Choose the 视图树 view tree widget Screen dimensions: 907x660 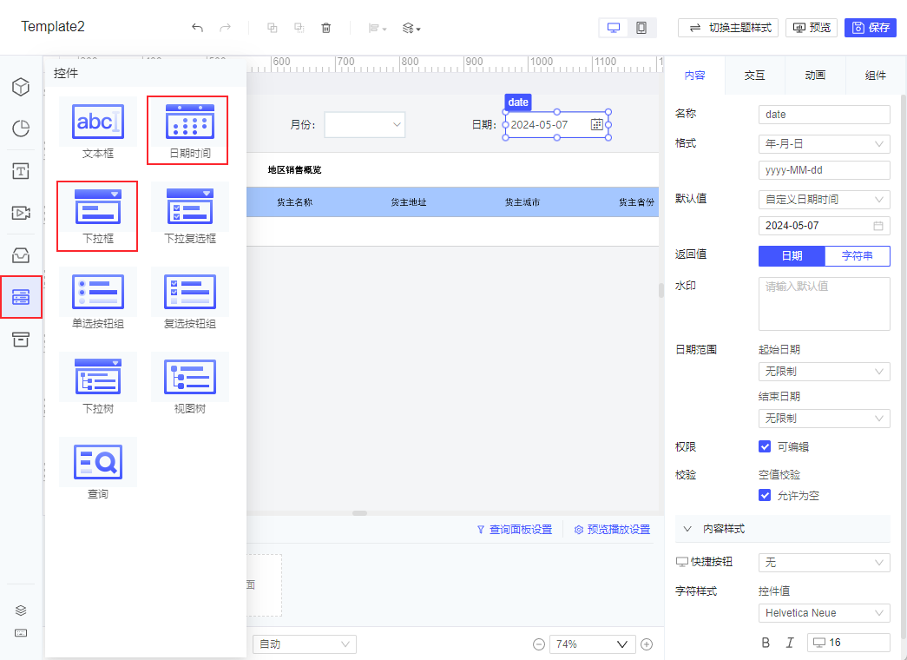(190, 384)
